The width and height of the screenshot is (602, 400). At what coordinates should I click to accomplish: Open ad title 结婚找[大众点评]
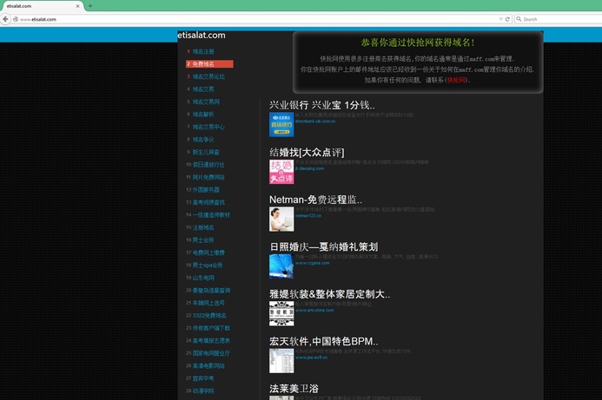coord(307,152)
